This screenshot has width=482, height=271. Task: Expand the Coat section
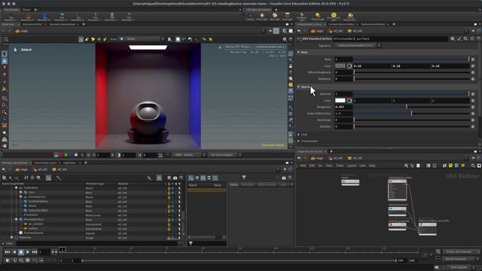pyautogui.click(x=298, y=135)
